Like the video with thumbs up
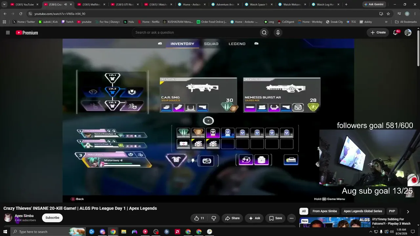The image size is (420, 236). click(x=199, y=218)
